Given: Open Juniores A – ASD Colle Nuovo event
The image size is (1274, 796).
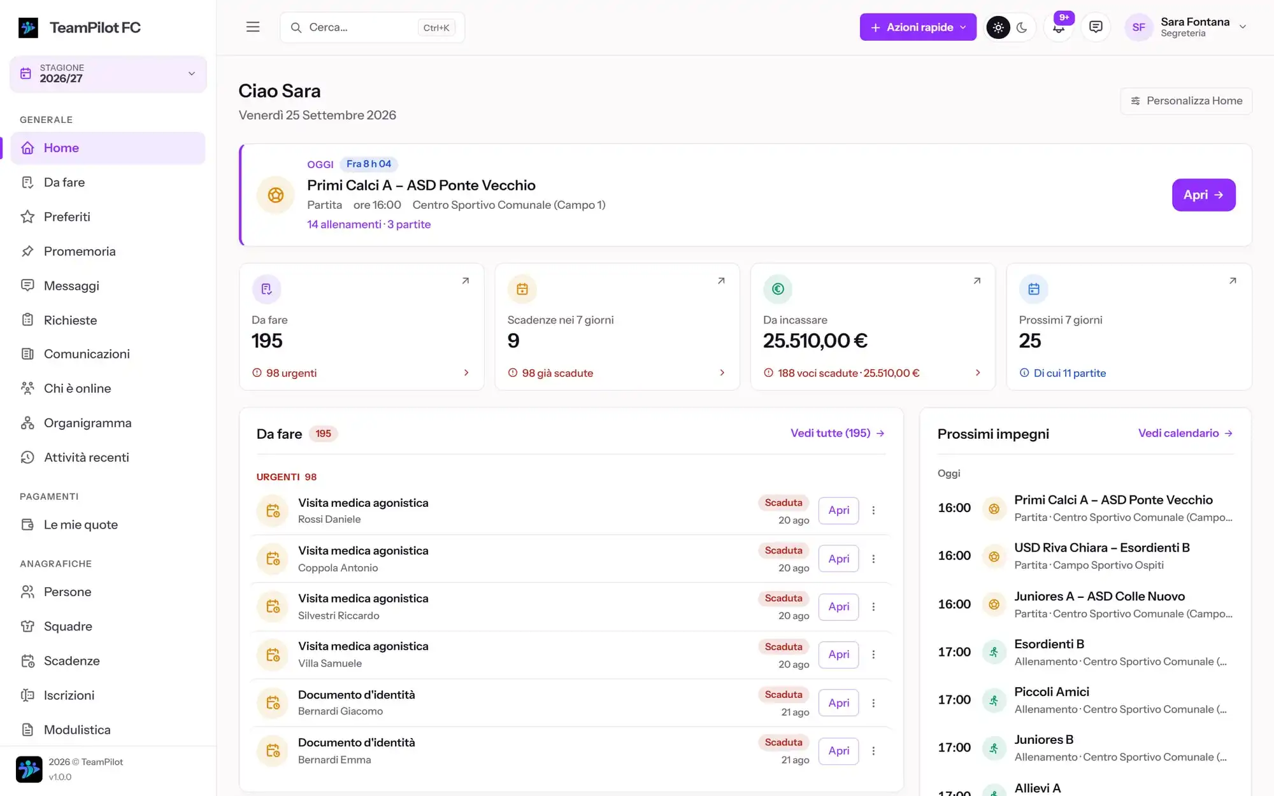Looking at the screenshot, I should coord(1085,604).
